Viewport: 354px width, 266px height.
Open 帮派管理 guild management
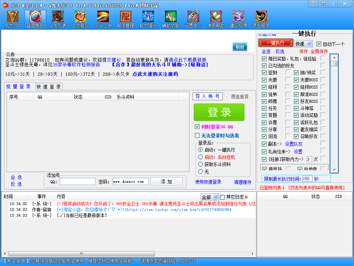(125, 19)
